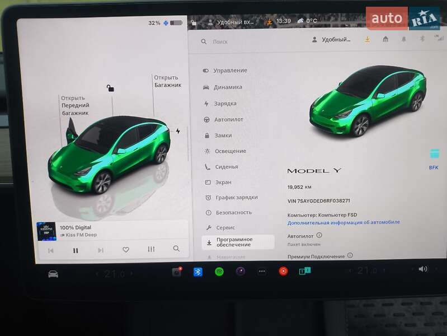Click the green color swatch above BFK

pos(435,153)
